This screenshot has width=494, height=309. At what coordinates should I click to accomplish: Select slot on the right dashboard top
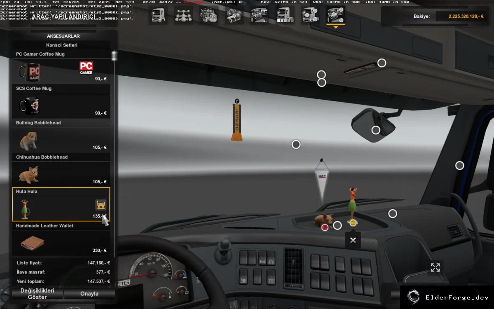coord(393,214)
